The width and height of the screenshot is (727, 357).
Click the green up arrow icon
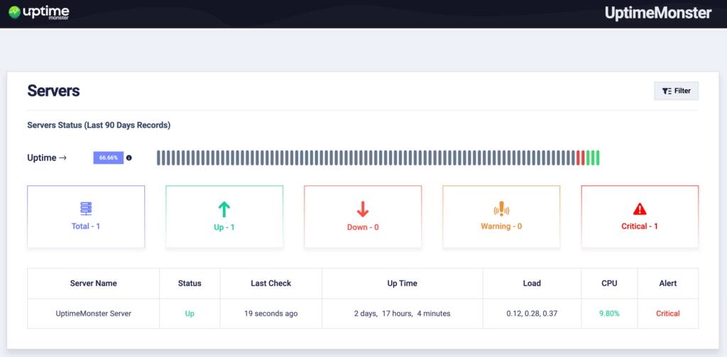pos(224,209)
